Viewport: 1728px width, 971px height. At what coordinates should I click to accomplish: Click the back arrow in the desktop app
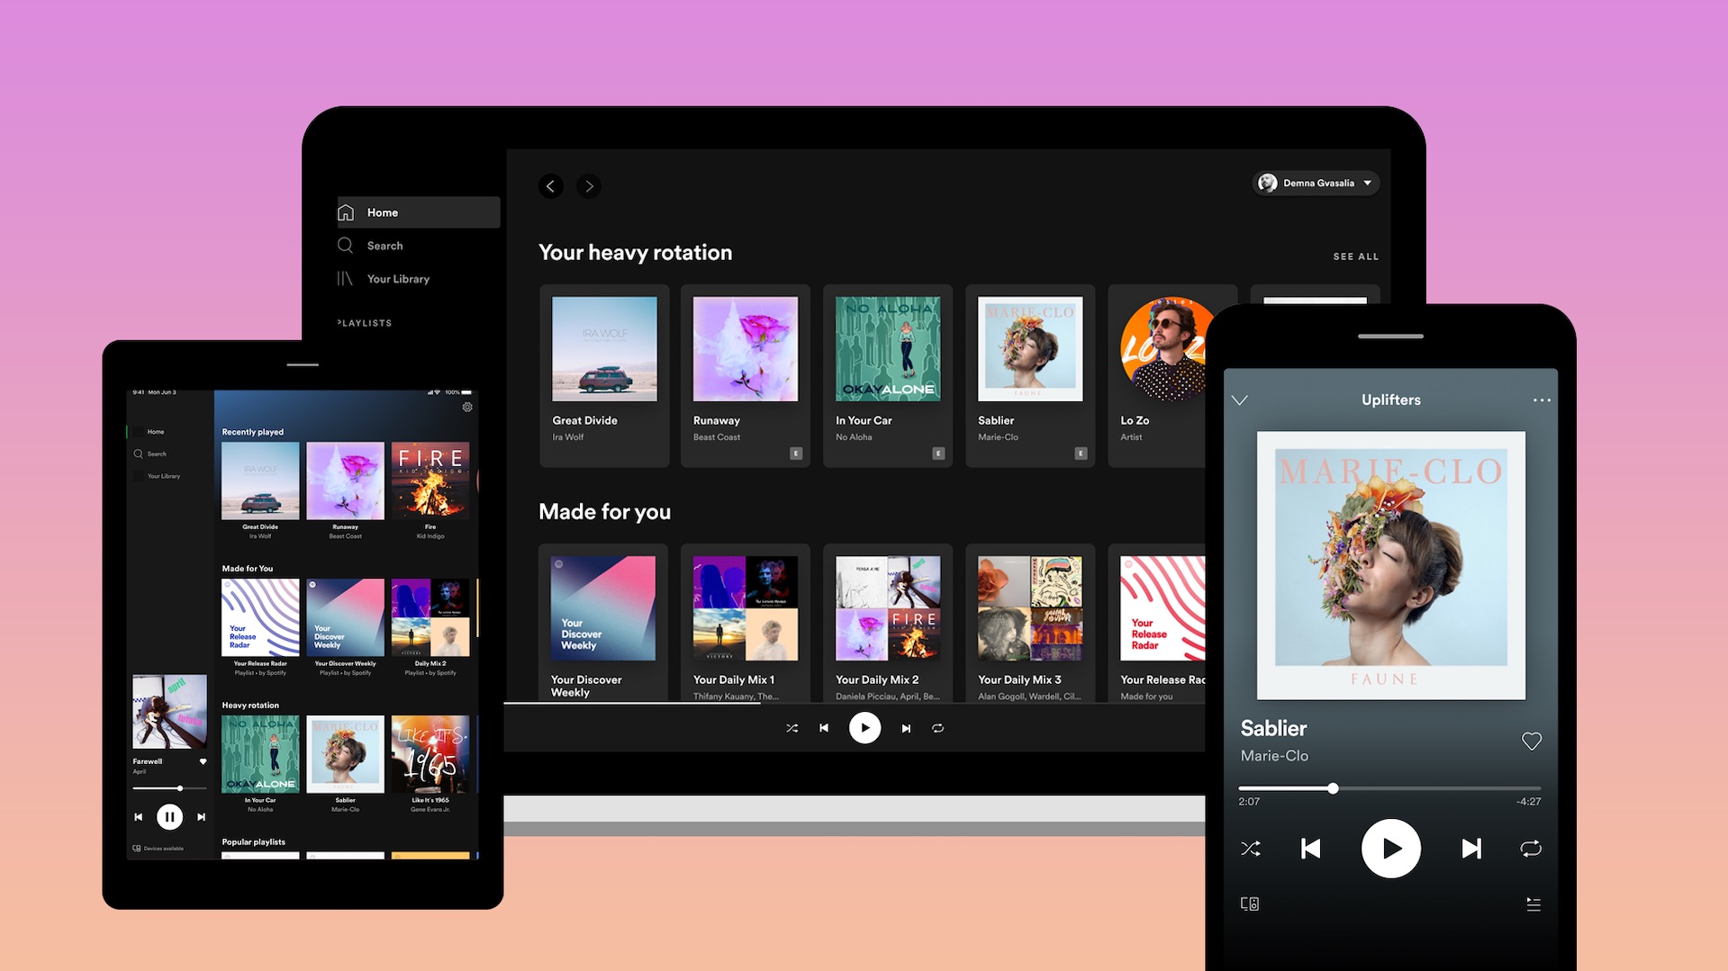point(551,186)
